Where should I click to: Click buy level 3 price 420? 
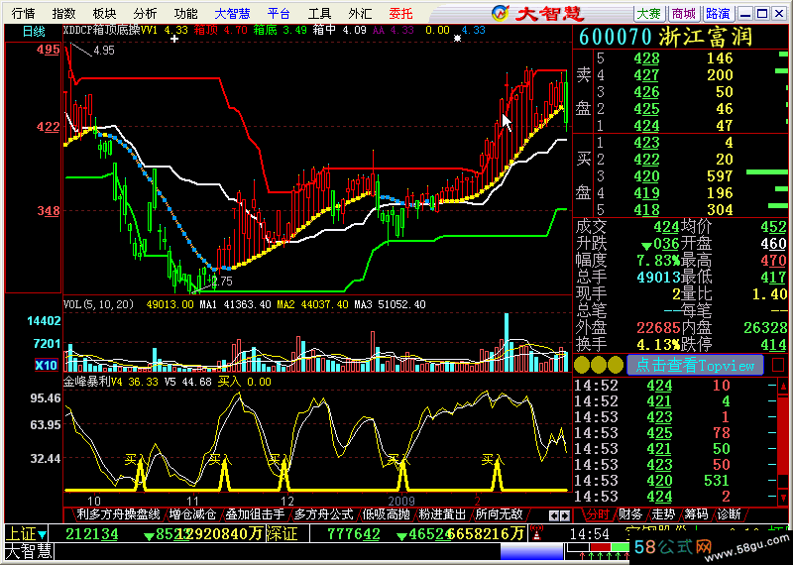pos(647,176)
